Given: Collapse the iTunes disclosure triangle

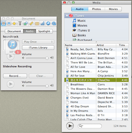Looking at the screenshot, I should click(67, 16).
